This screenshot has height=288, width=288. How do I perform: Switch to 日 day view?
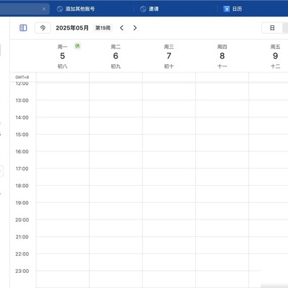pyautogui.click(x=272, y=28)
